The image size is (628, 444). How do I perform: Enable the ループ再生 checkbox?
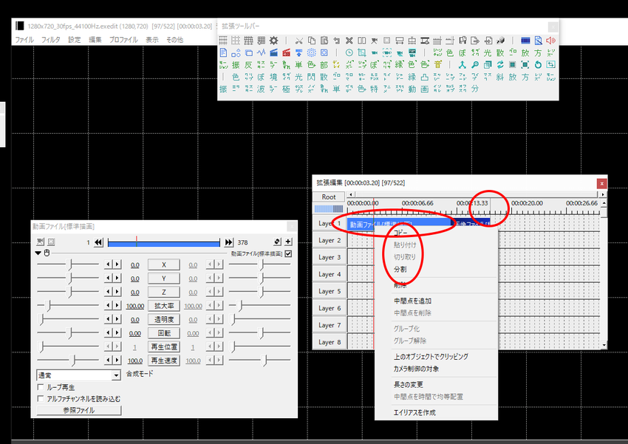pos(41,387)
